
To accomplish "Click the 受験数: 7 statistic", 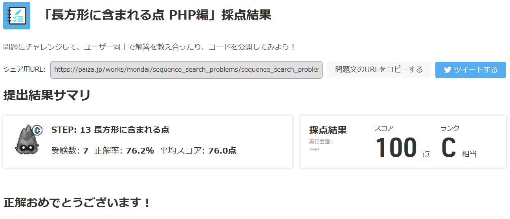I will pyautogui.click(x=70, y=150).
